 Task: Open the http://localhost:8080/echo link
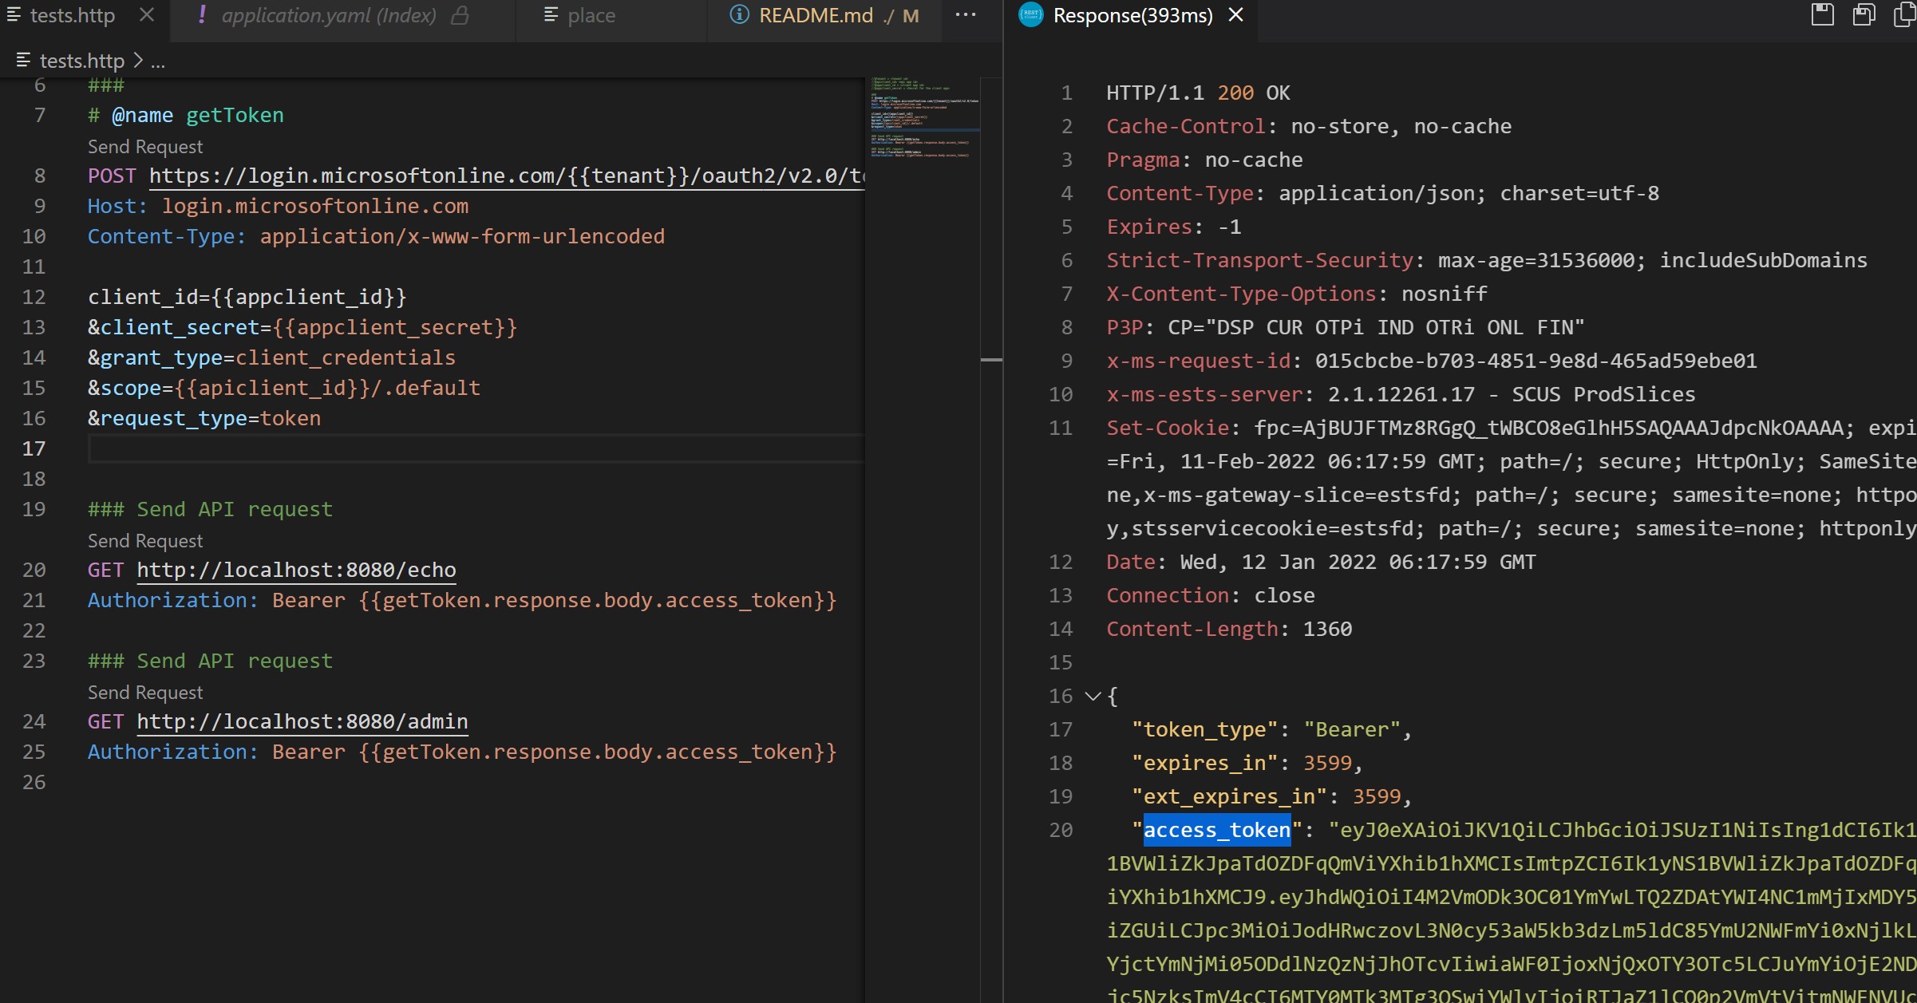296,570
